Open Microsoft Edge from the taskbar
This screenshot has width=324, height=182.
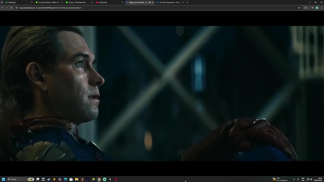tap(65, 179)
